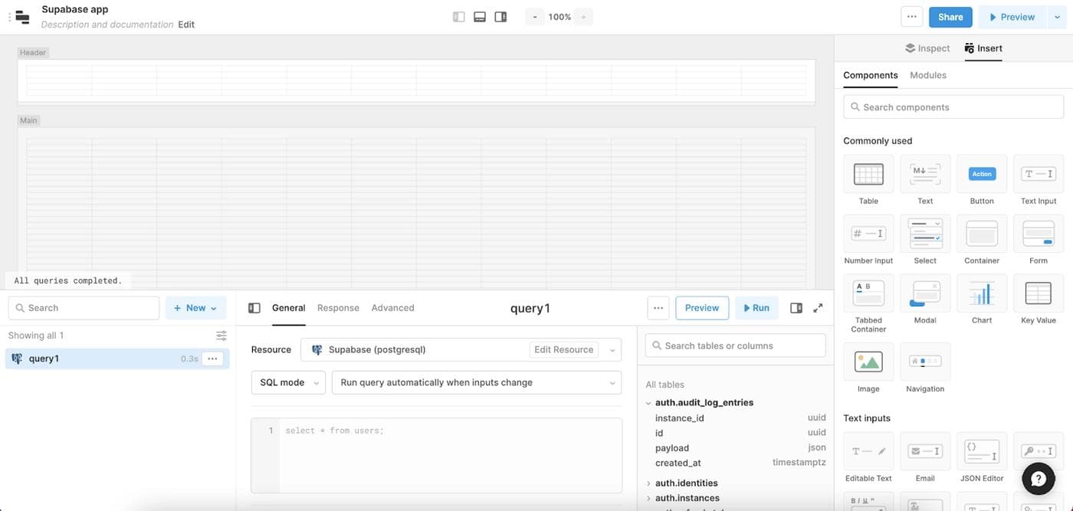Open the New query dropdown
The height and width of the screenshot is (511, 1073).
[x=196, y=308]
